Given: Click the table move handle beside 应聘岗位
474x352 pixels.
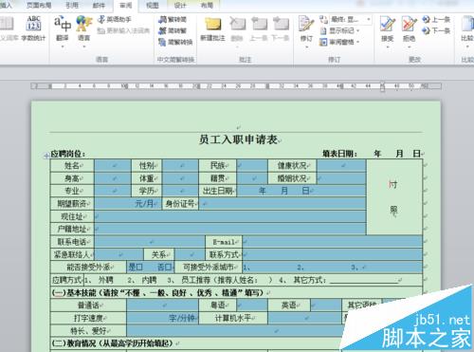Looking at the screenshot, I should click(x=47, y=156).
